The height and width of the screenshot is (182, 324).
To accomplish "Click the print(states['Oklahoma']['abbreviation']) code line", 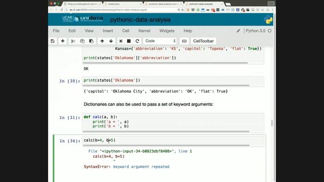I will tap(130, 58).
